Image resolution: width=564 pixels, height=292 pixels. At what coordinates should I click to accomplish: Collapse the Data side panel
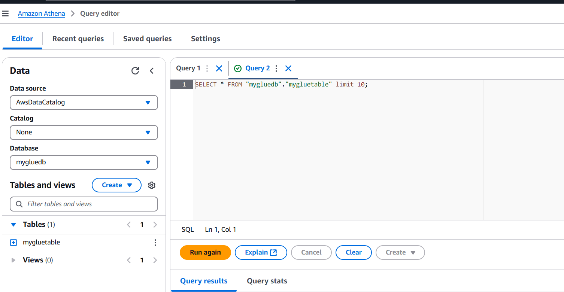[152, 71]
